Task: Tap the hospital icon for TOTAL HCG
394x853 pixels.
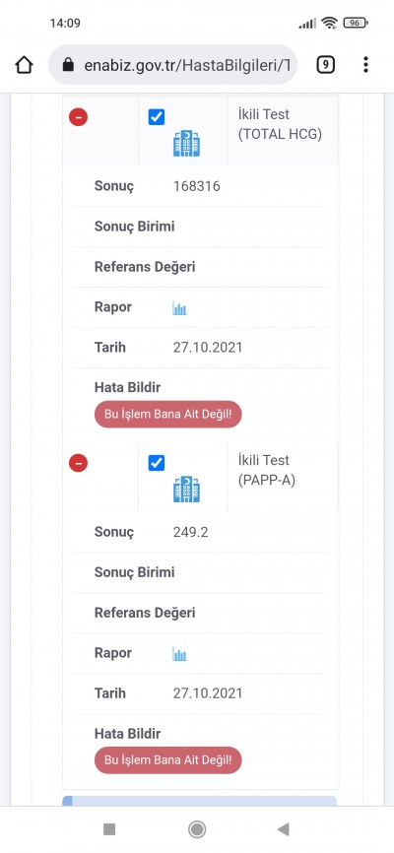Action: (187, 144)
